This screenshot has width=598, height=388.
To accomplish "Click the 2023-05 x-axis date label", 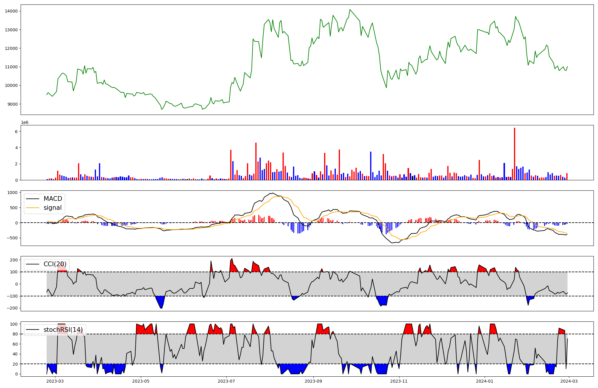I will click(x=141, y=381).
